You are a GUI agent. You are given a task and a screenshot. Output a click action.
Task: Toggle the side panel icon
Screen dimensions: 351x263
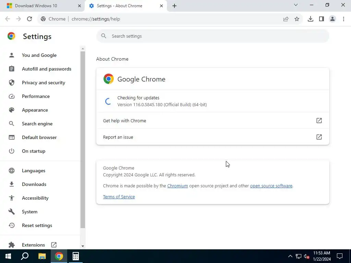[322, 19]
